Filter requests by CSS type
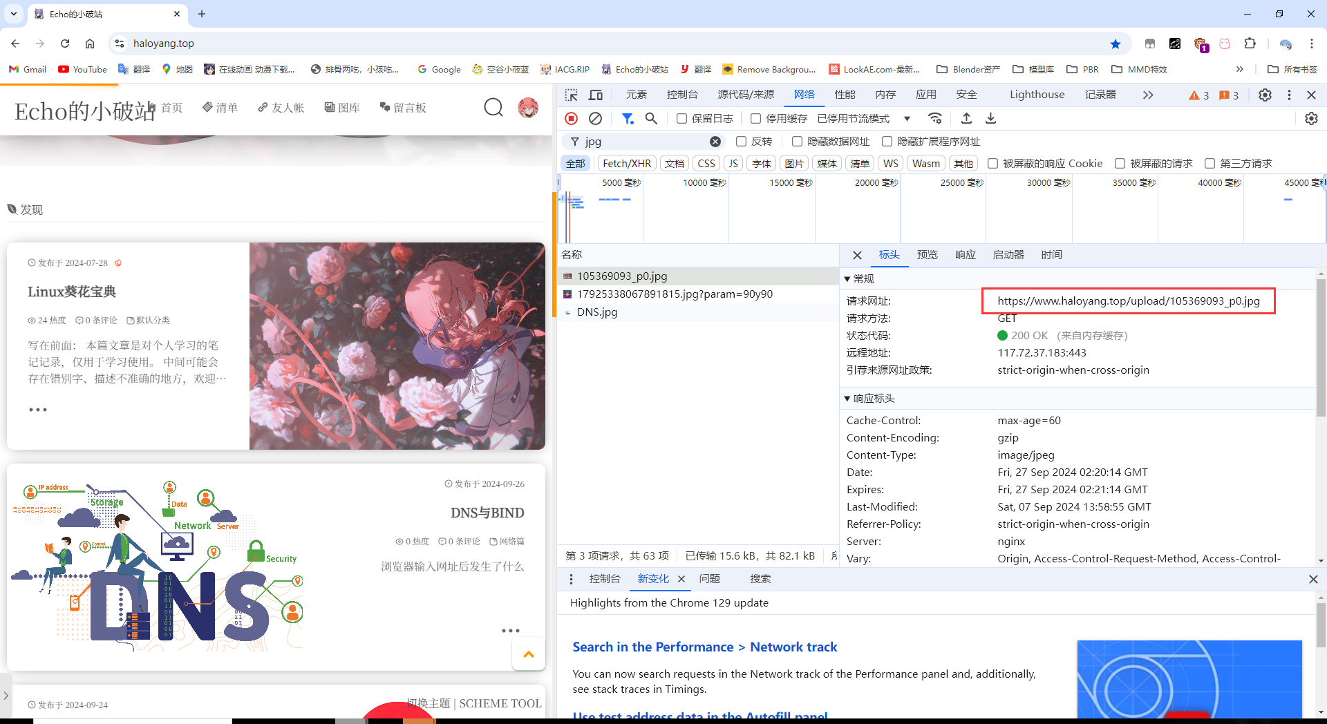The width and height of the screenshot is (1327, 724). 706,164
